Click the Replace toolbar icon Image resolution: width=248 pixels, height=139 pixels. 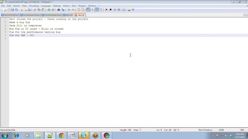63,10
